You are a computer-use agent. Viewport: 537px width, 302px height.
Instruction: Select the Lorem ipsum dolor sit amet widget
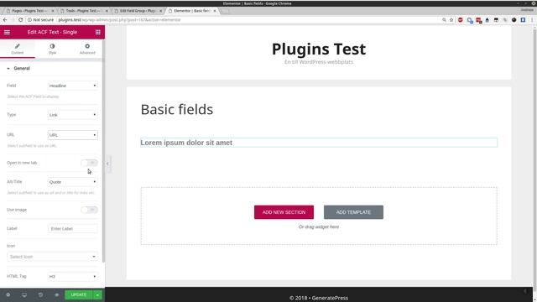319,143
